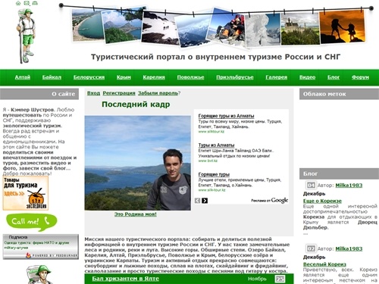Screen dimensions: 379x284
Task: Click the Реклама от Google label
Action: click(x=270, y=201)
